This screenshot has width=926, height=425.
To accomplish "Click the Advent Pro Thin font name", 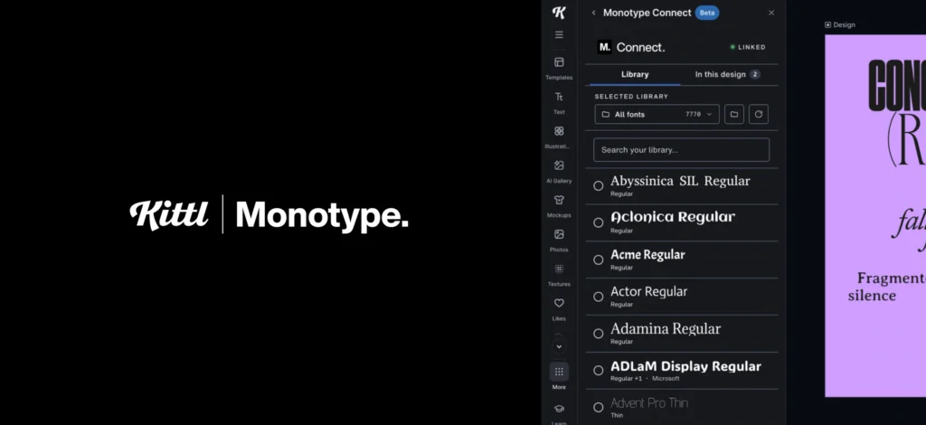I will coord(649,403).
